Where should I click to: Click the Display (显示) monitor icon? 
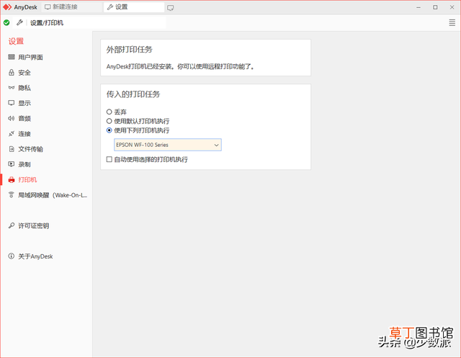click(12, 103)
